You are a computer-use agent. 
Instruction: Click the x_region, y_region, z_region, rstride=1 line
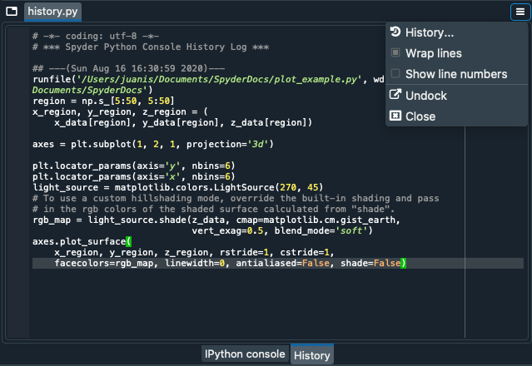click(195, 253)
